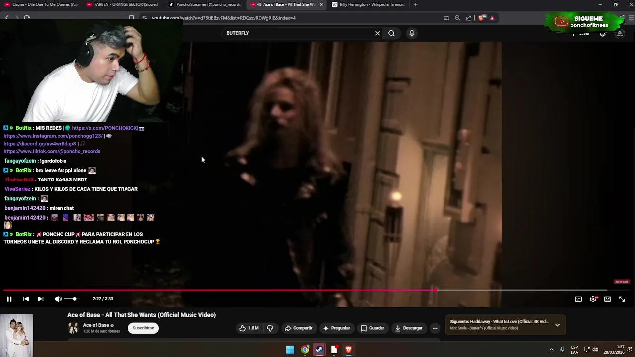The width and height of the screenshot is (635, 357).
Task: Switch to Billy Herrington Wikipedia tab
Action: coord(369,4)
